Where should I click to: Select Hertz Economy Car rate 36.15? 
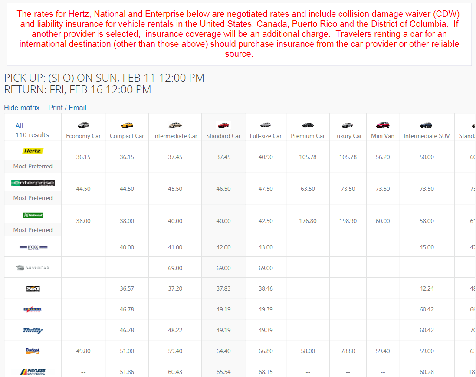point(83,157)
